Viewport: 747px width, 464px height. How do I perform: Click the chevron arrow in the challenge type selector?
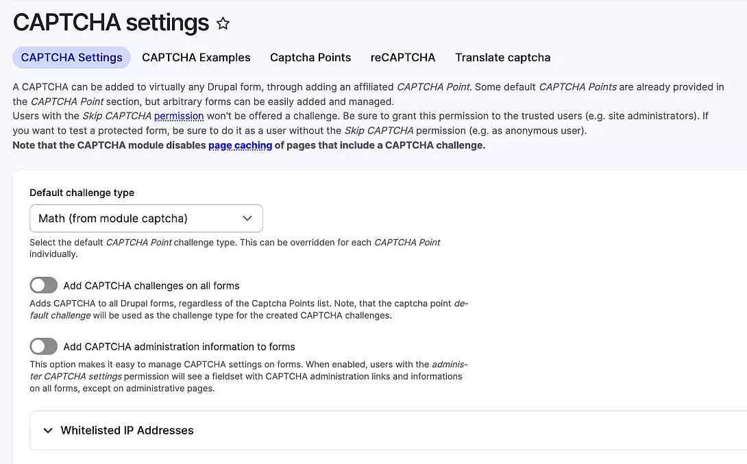(247, 218)
